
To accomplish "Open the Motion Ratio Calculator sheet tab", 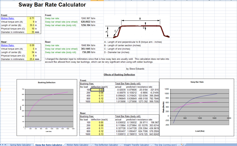I will click(77, 145).
